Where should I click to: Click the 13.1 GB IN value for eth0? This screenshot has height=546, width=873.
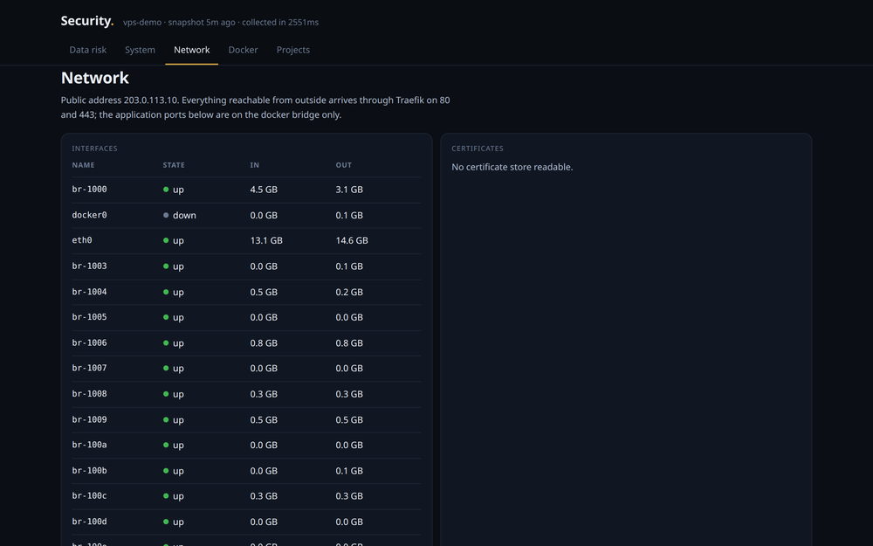(x=266, y=241)
